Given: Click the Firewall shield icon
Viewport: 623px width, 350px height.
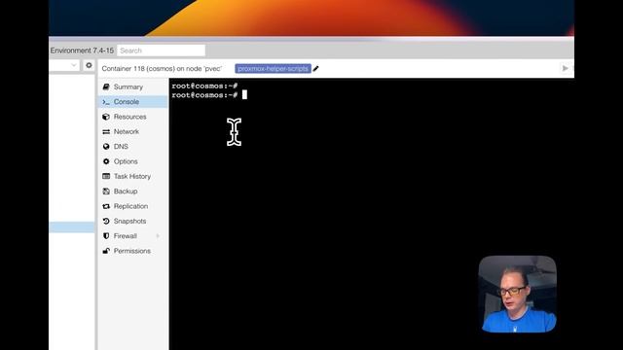Looking at the screenshot, I should (x=106, y=236).
